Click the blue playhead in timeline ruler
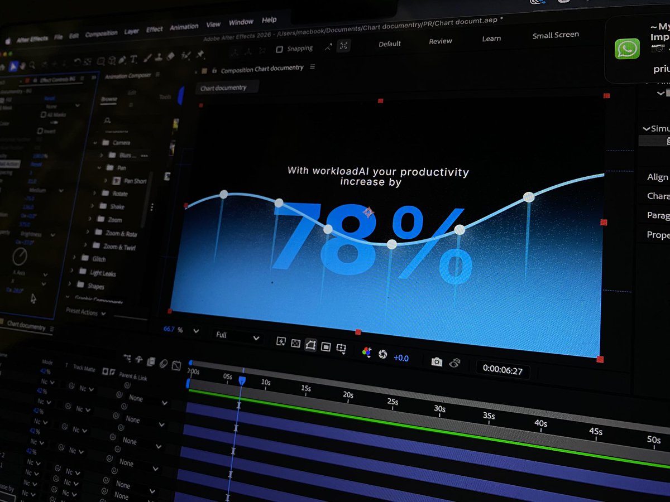This screenshot has height=502, width=670. (x=242, y=380)
